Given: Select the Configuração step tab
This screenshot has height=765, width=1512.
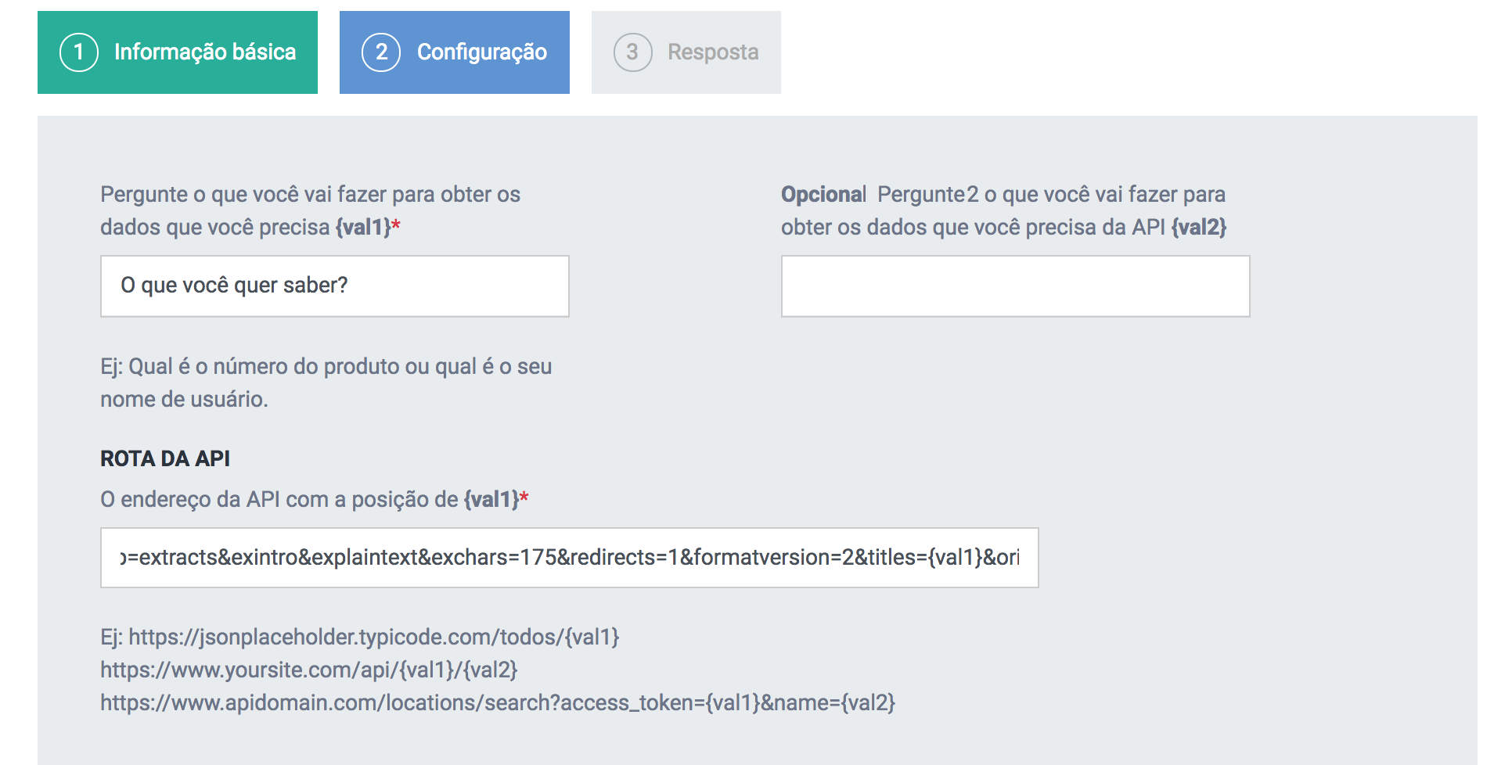Looking at the screenshot, I should tap(455, 52).
